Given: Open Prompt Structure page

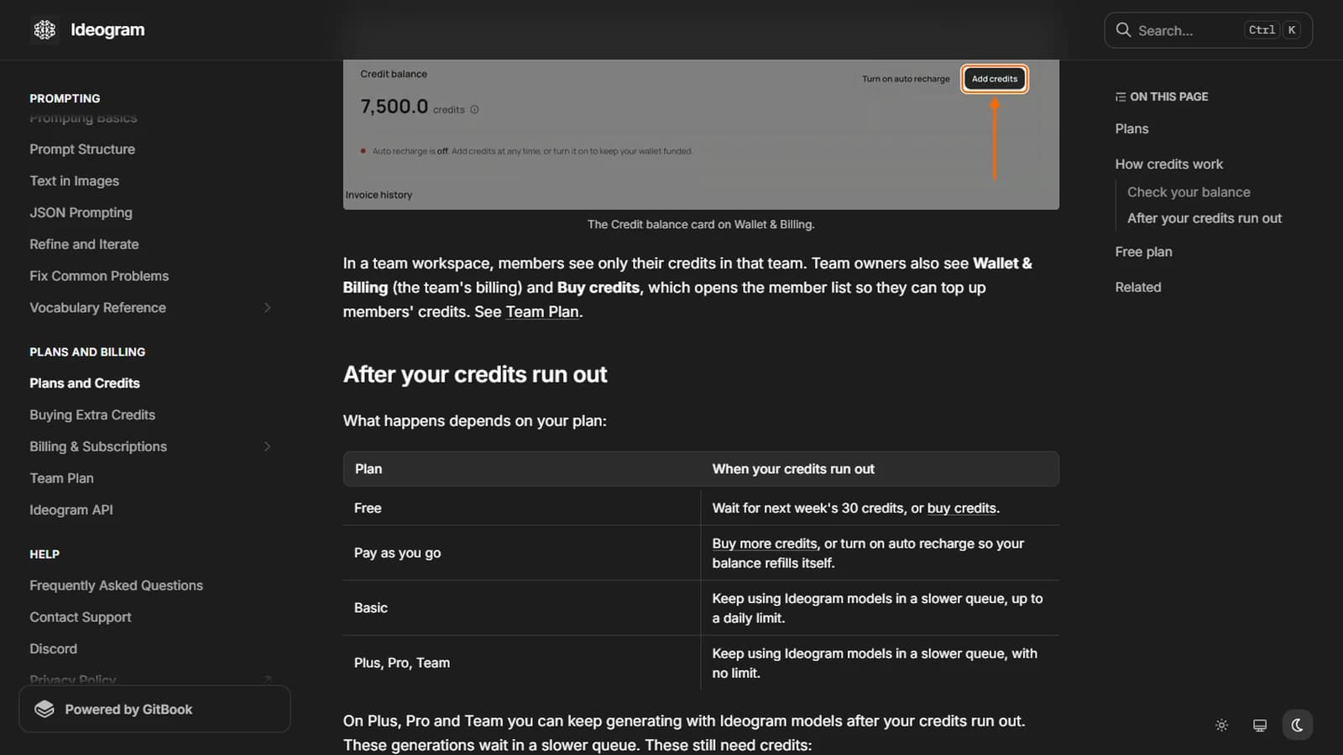Looking at the screenshot, I should tap(82, 149).
